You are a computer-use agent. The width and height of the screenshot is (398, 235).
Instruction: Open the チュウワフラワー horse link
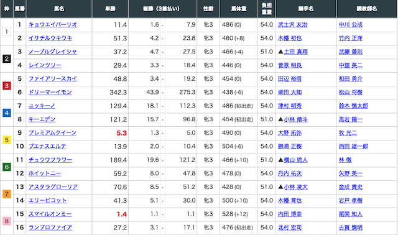pos(50,160)
